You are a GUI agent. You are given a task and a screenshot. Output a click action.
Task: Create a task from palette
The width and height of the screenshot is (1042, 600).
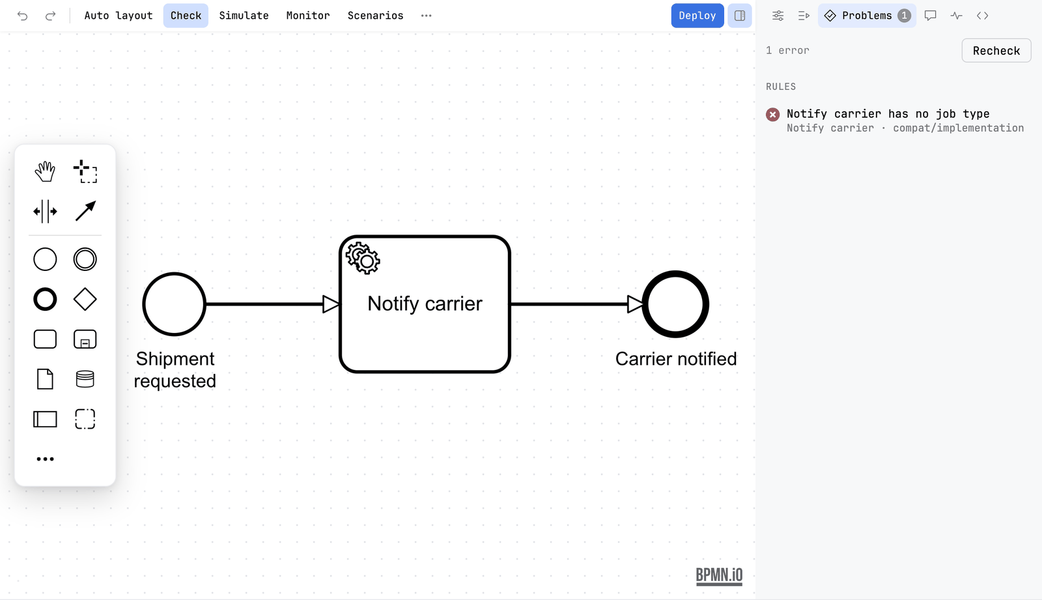(x=45, y=339)
